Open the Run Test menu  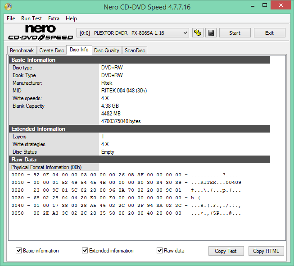click(x=32, y=18)
